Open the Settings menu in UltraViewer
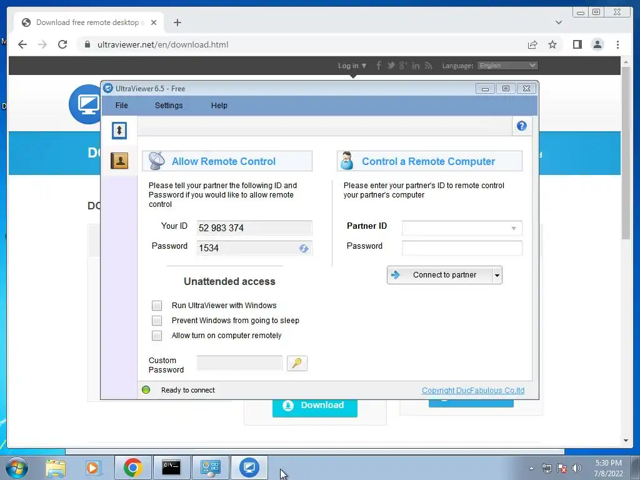This screenshot has height=480, width=640. pyautogui.click(x=169, y=105)
